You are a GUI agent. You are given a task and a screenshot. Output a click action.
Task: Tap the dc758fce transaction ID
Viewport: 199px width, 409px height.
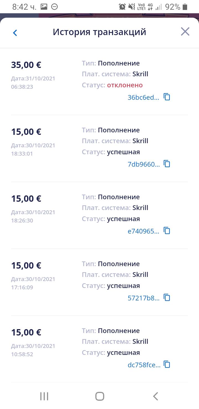144,365
